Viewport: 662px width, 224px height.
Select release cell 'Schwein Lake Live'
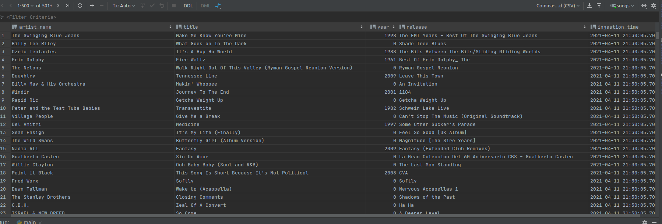(x=493, y=108)
